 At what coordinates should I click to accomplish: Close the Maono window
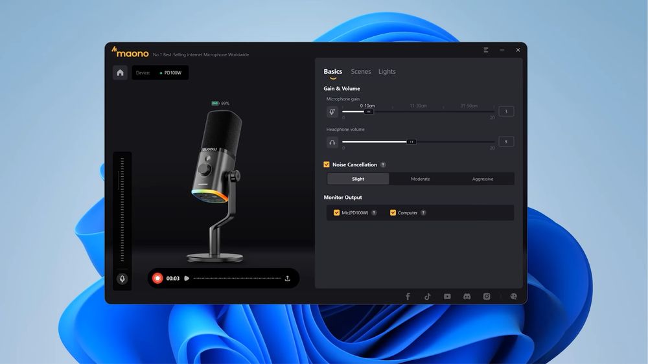(518, 50)
